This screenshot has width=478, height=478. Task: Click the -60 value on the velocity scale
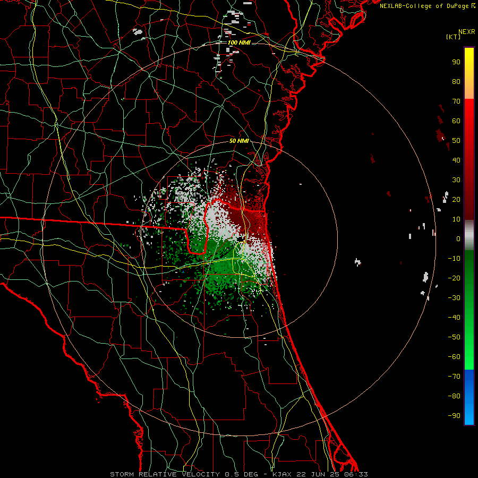pyautogui.click(x=454, y=357)
